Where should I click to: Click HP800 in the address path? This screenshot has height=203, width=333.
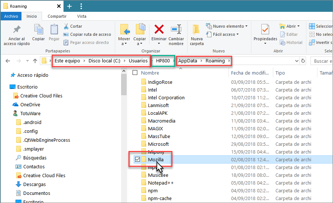[x=163, y=61]
